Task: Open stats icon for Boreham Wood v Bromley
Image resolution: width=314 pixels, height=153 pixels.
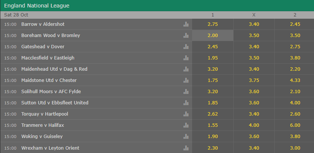Action: point(186,36)
